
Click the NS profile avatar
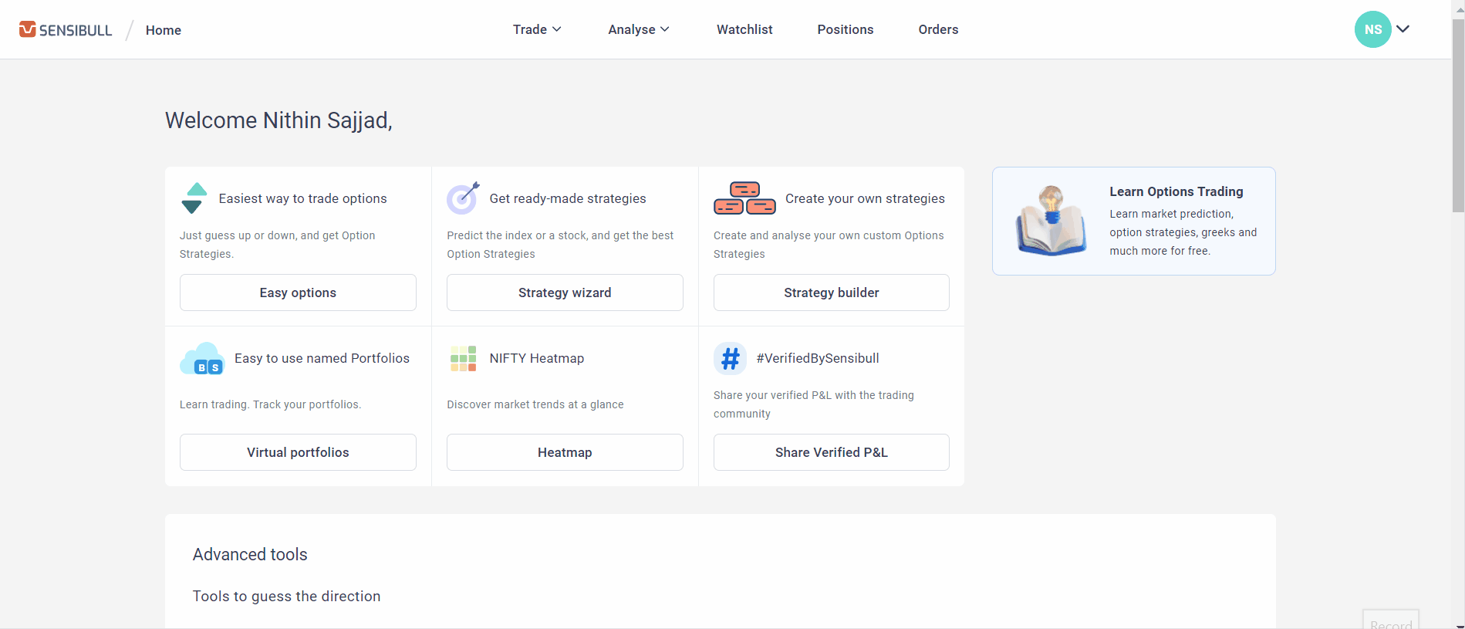pos(1372,29)
